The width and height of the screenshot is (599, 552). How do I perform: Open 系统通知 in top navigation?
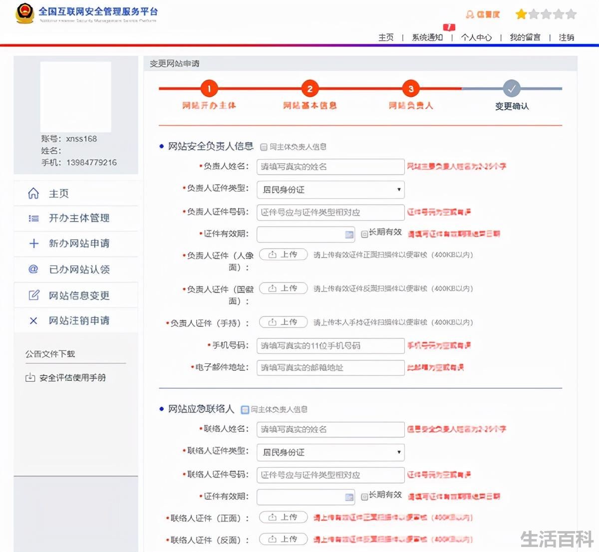[427, 37]
